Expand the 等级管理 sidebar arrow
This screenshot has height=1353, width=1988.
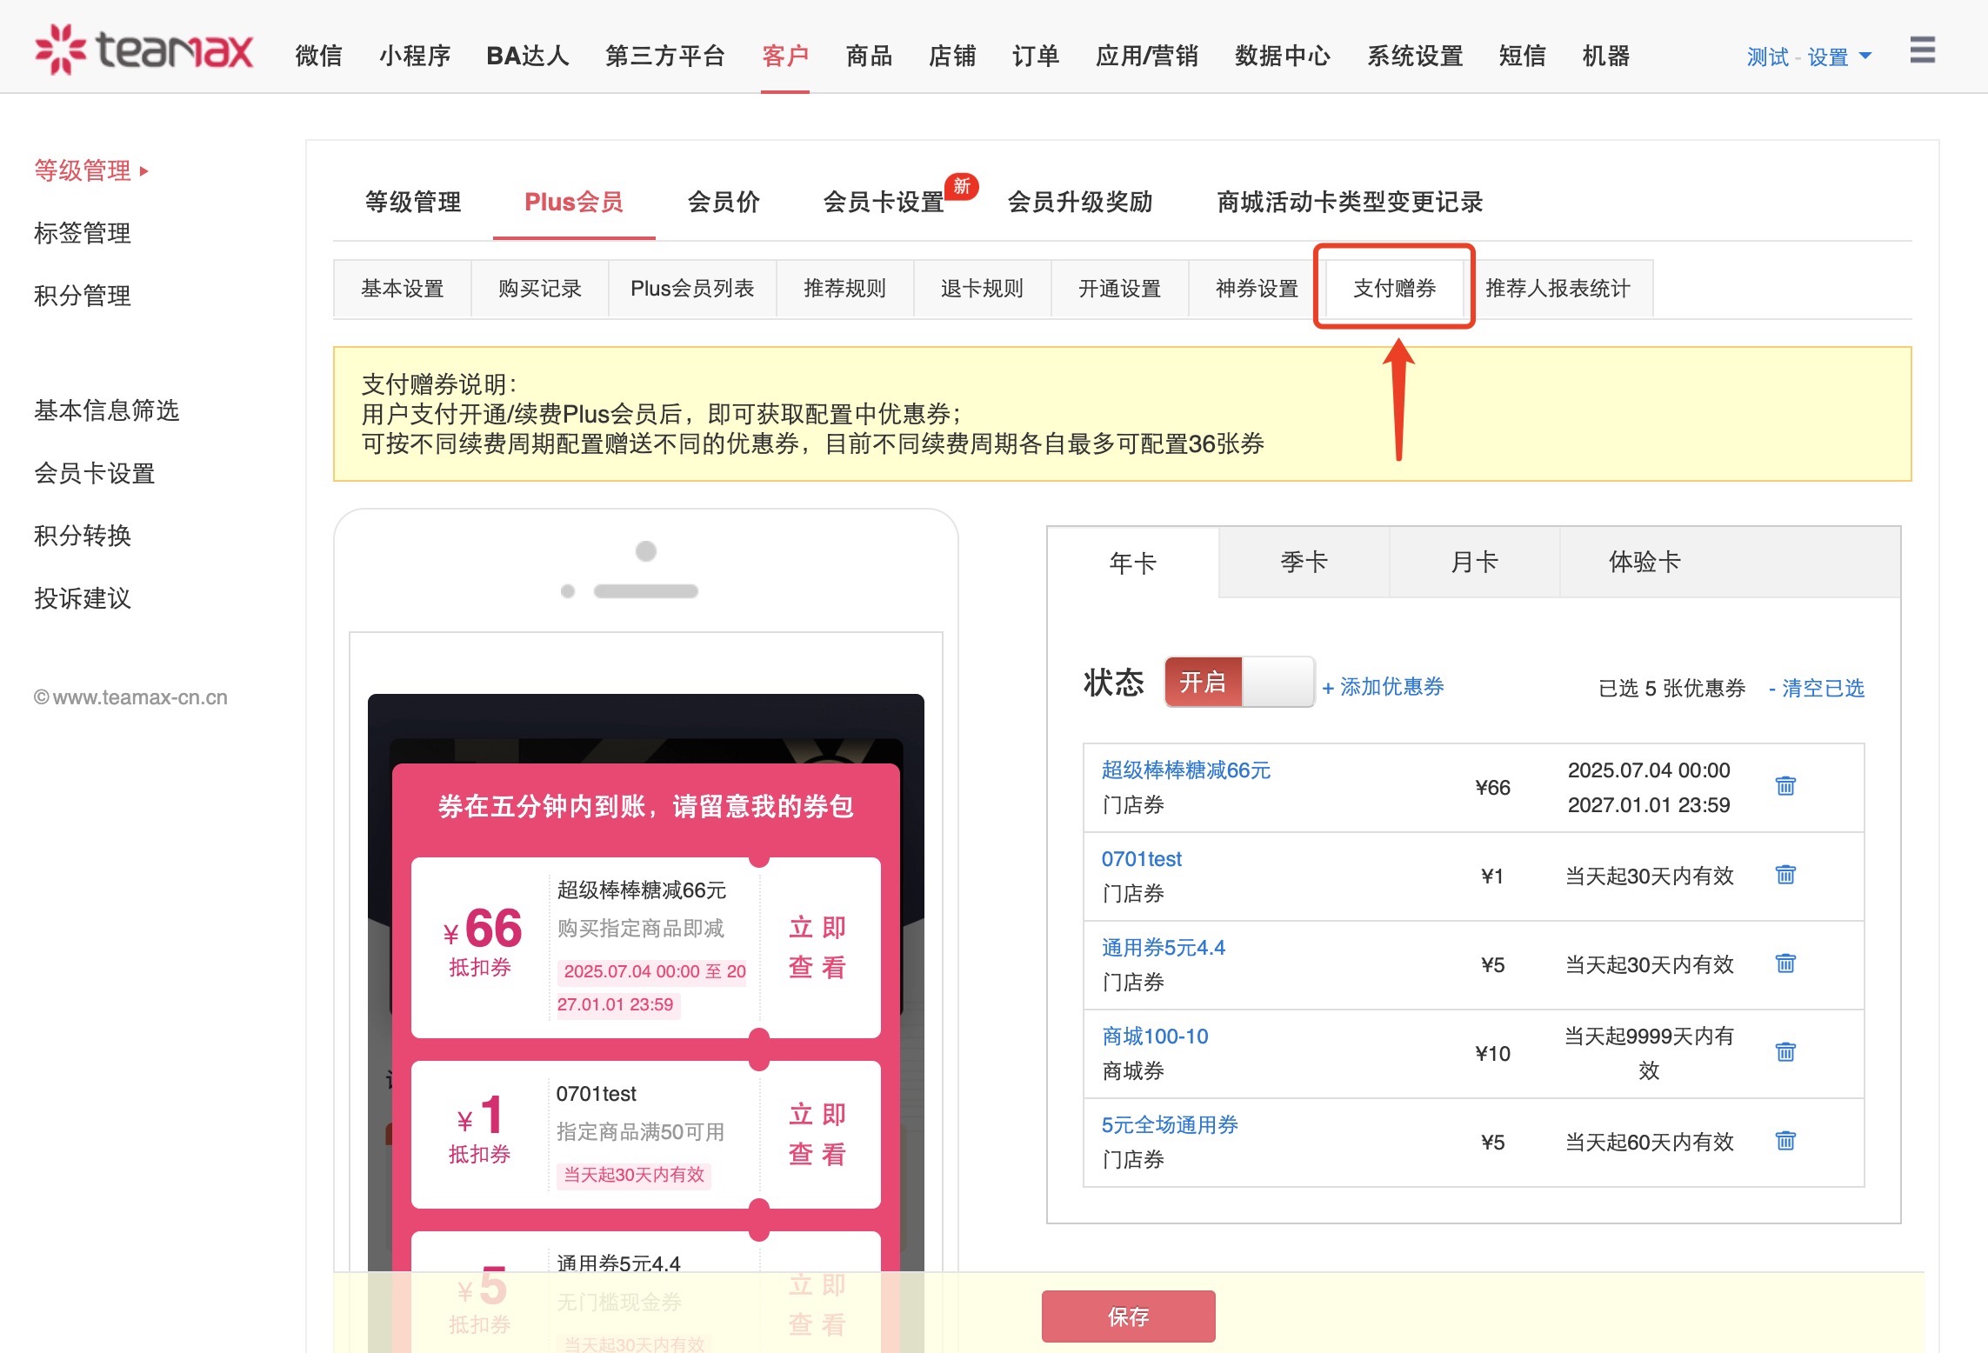click(144, 171)
